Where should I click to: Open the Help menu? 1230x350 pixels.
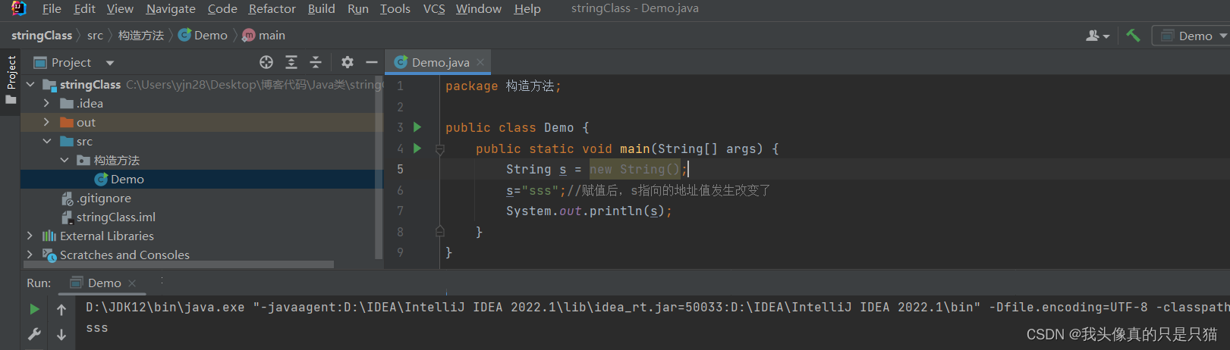coord(527,8)
